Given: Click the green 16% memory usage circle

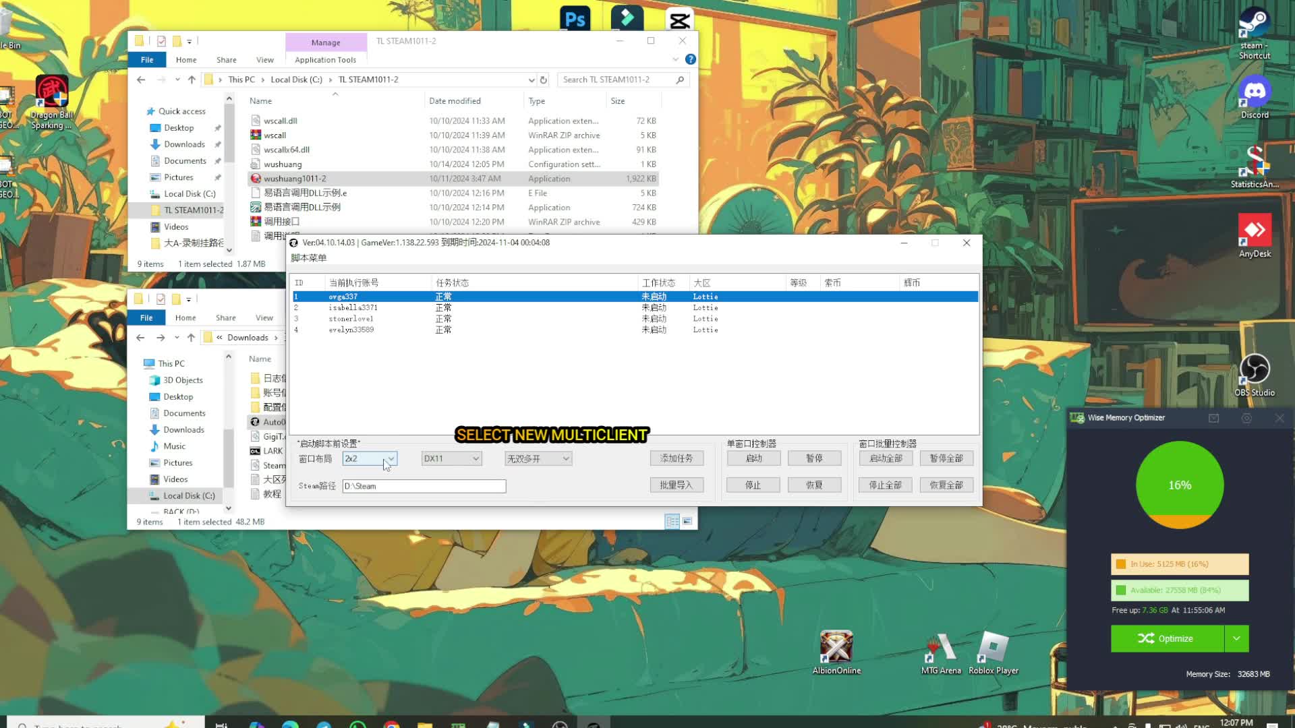Looking at the screenshot, I should [x=1179, y=485].
